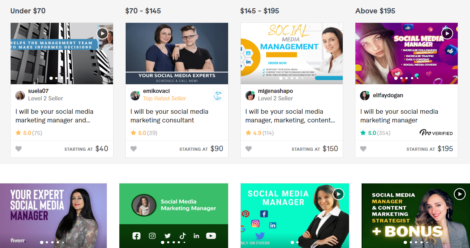Click the heart icon on elifaydogan's card
Viewport: 470px width, 248px height.
tap(363, 148)
